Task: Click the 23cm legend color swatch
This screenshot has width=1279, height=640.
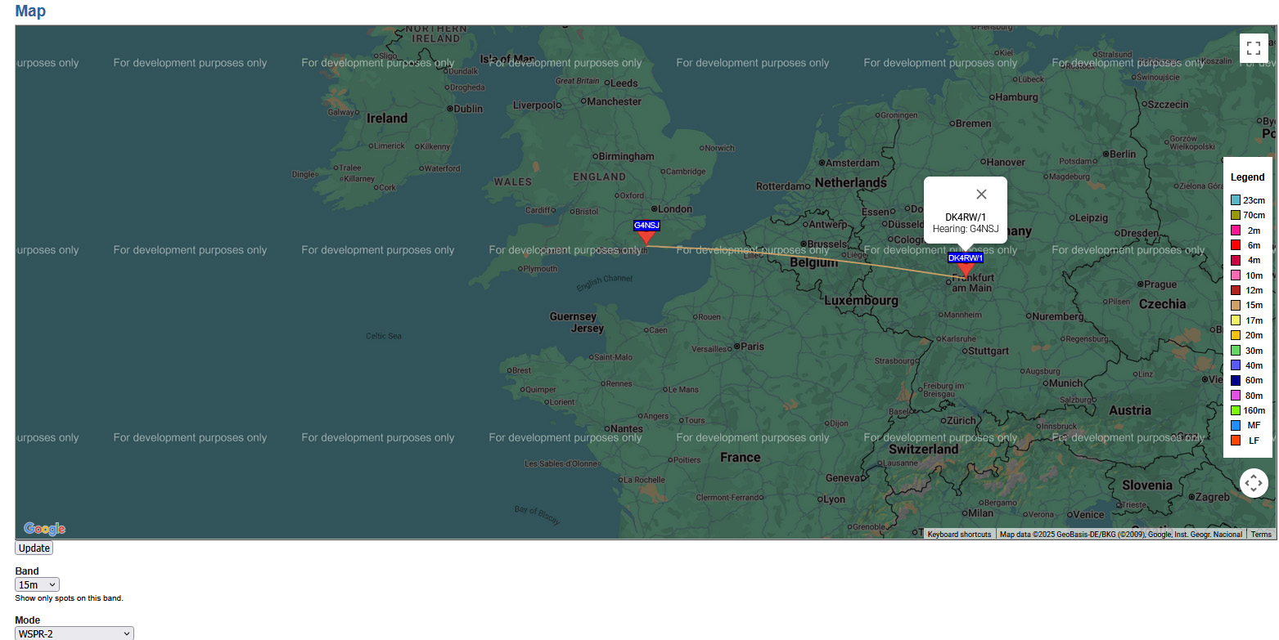Action: (x=1236, y=200)
